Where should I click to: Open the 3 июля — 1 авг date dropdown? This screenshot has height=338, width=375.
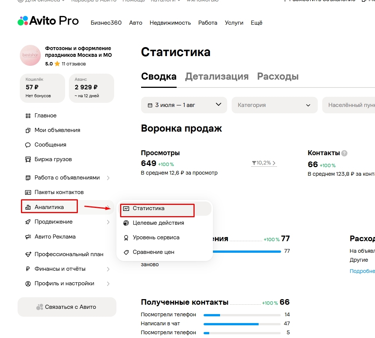coord(184,105)
